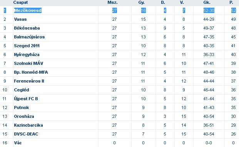Open the Kazincbarcika team link
Viewport: 239px width, 147px height.
(28, 125)
